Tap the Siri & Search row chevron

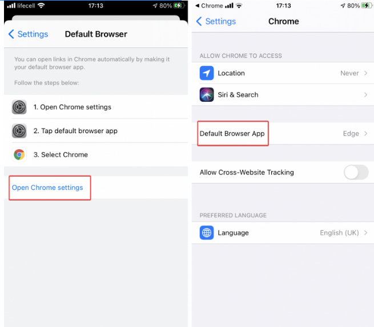366,95
